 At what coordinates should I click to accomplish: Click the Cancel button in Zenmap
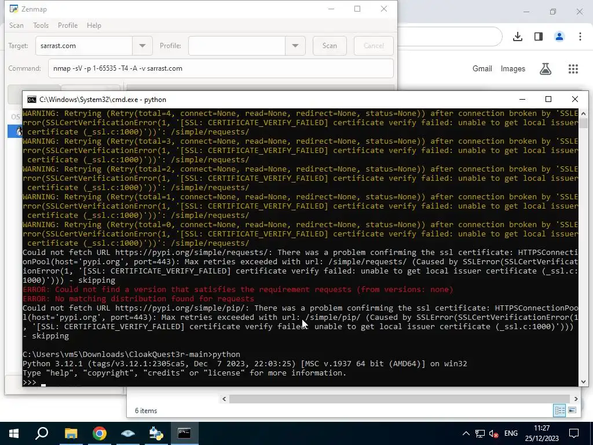coord(374,46)
